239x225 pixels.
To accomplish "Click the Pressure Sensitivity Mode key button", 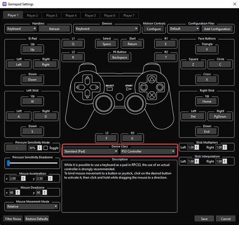I will click(16, 148).
